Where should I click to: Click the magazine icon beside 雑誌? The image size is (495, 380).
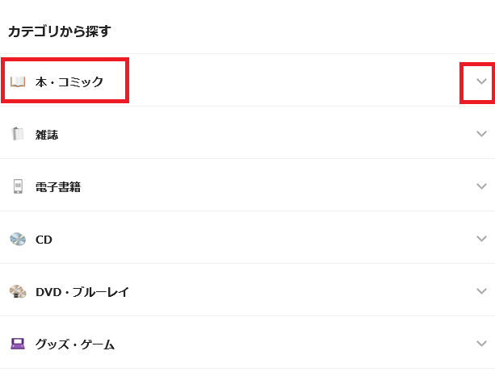point(18,134)
